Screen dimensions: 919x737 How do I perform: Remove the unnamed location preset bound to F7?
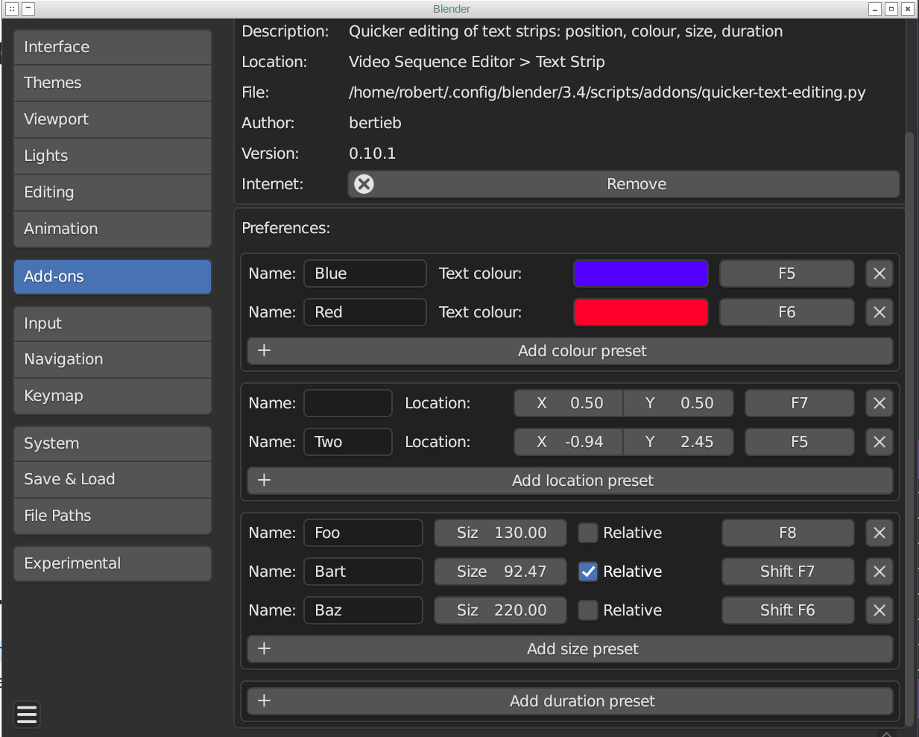tap(879, 403)
